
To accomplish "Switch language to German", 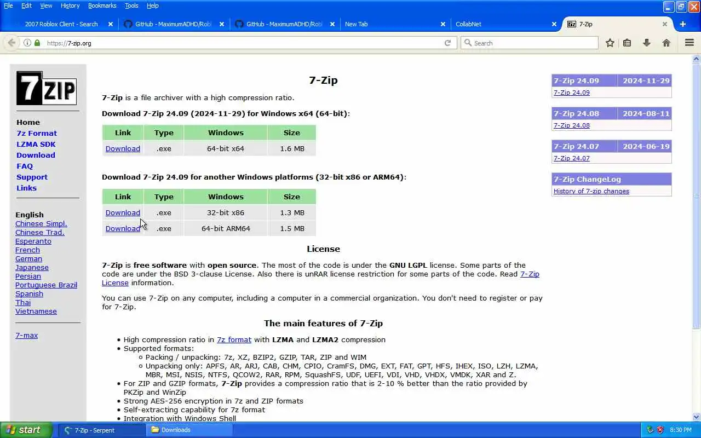I will [x=28, y=258].
